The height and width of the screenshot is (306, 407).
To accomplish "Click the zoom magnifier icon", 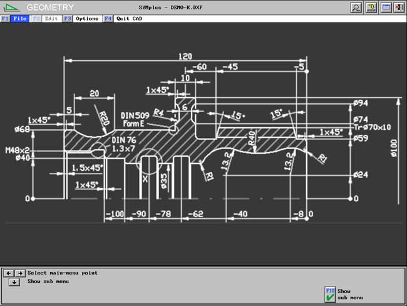I will pos(356,8).
